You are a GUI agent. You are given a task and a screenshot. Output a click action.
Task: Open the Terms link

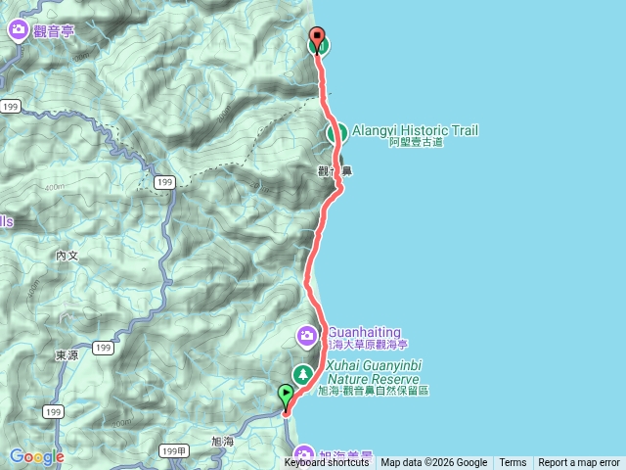click(513, 462)
